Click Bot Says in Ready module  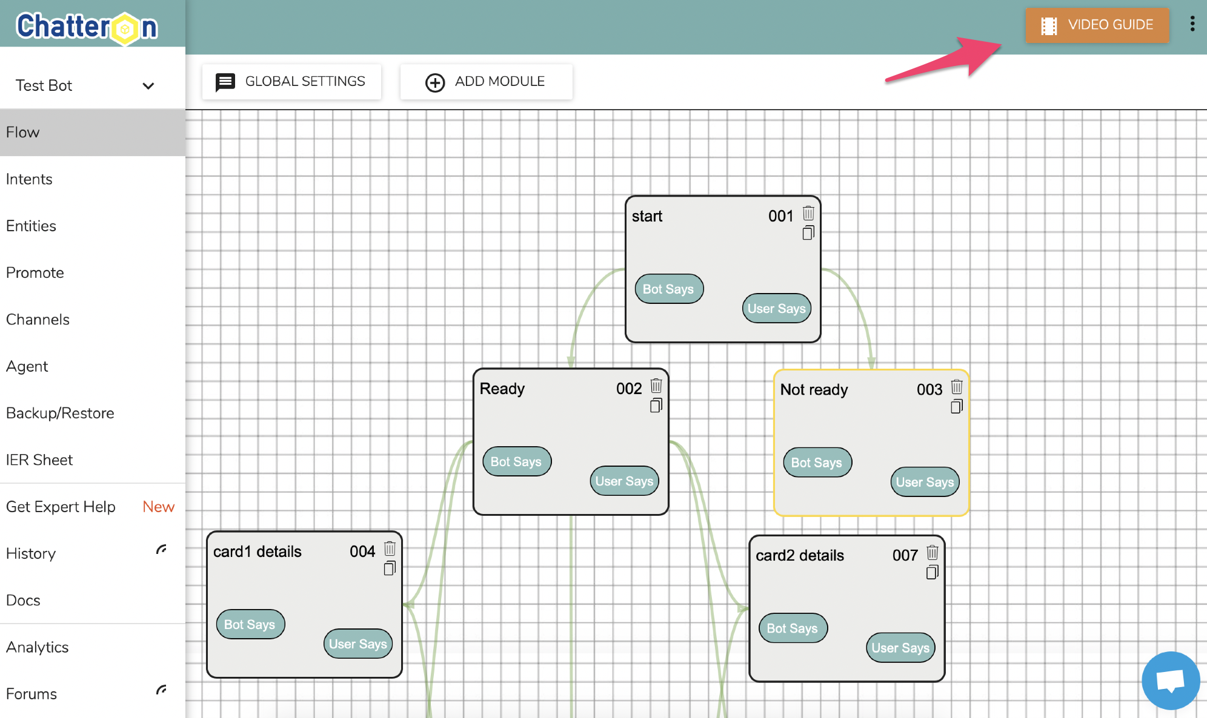point(517,461)
